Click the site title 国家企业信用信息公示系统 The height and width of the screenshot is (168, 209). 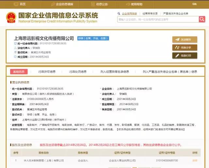58,15
